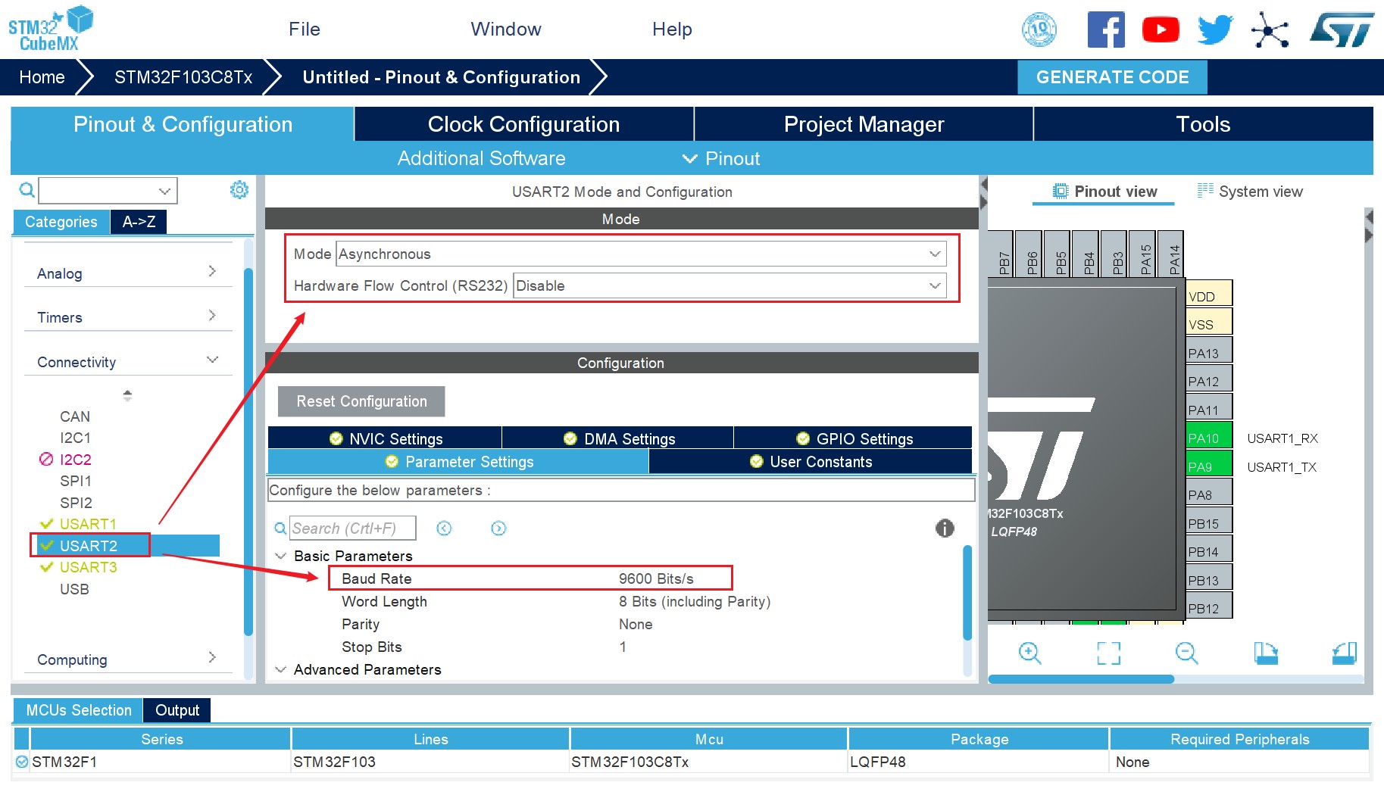Select CAN peripheral
Viewport: 1384px width, 792px height.
pyautogui.click(x=75, y=416)
